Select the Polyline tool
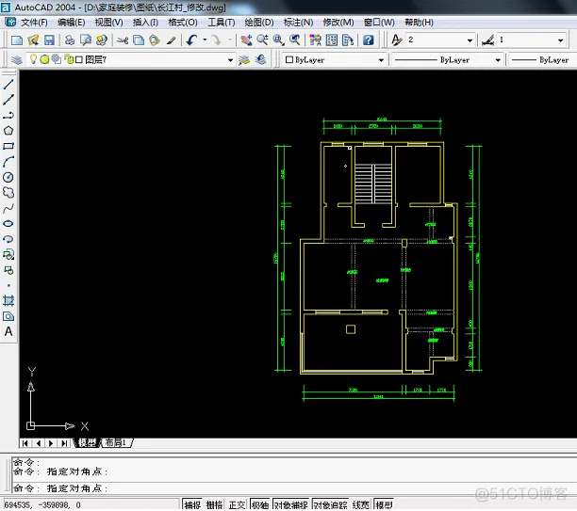The height and width of the screenshot is (511, 577). click(8, 115)
